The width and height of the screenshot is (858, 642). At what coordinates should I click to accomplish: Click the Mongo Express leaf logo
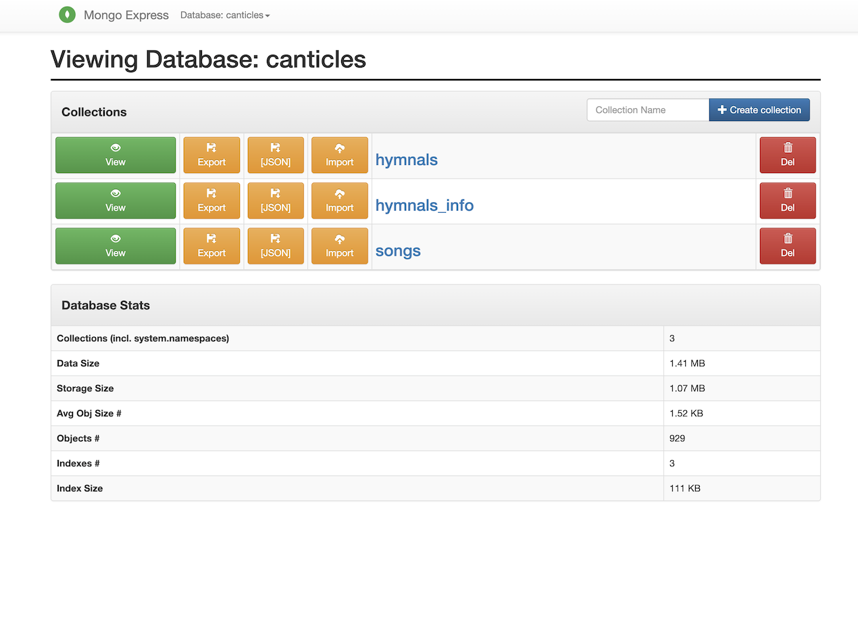[x=67, y=14]
